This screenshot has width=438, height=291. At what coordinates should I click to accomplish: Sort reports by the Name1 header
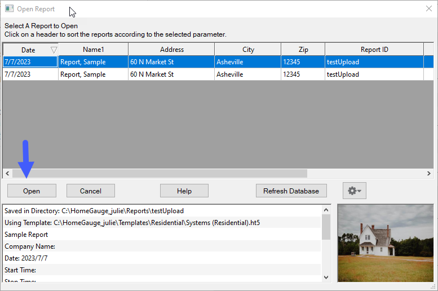click(x=94, y=50)
